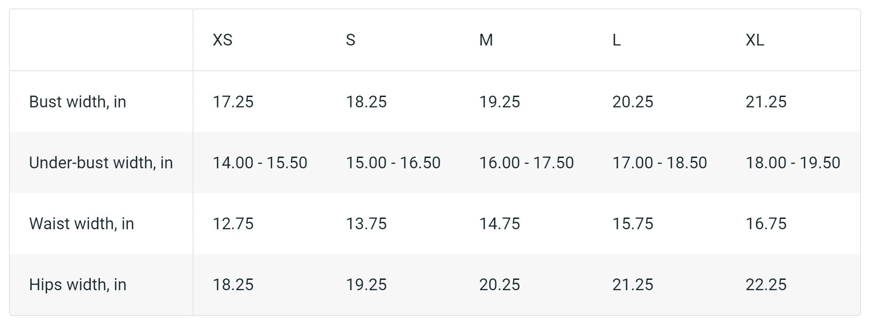Select the hips value 22.25
Image resolution: width=869 pixels, height=323 pixels.
tap(766, 285)
